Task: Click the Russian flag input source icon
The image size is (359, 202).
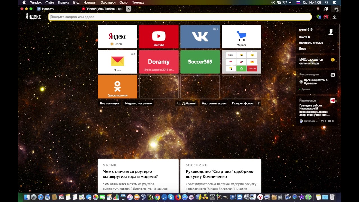Action: click(298, 3)
